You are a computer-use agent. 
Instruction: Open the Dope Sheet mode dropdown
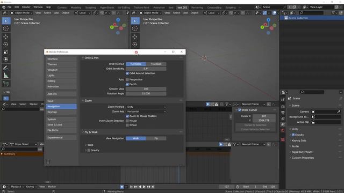point(24,144)
